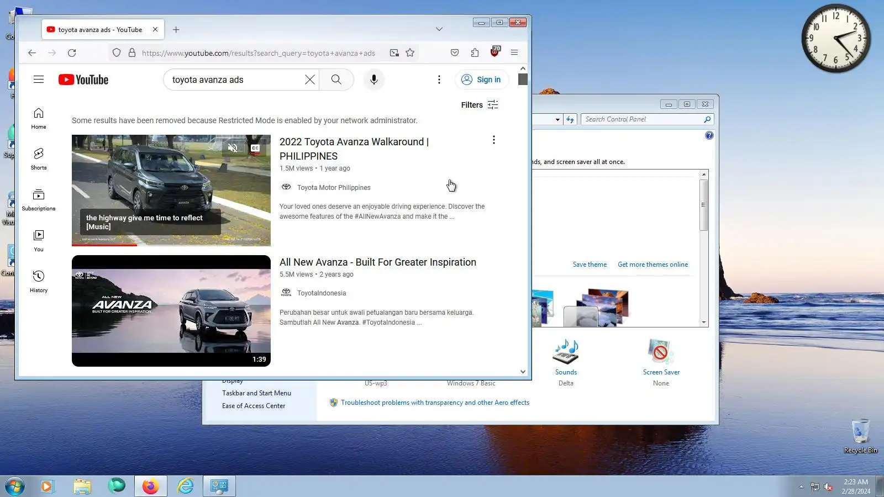884x497 pixels.
Task: Submit search with the magnifier button
Action: (336, 80)
